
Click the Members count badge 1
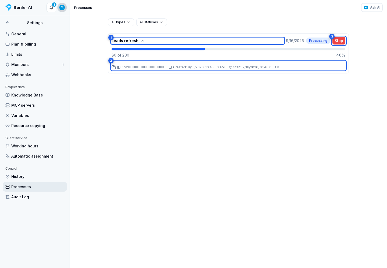[63, 65]
